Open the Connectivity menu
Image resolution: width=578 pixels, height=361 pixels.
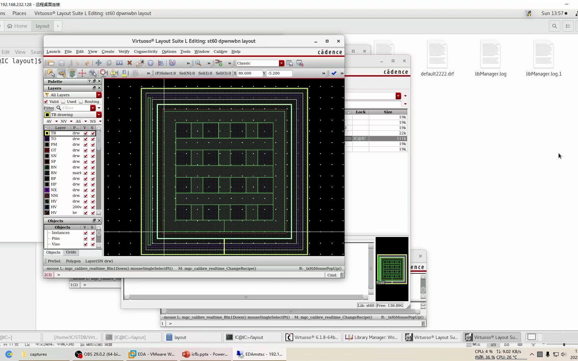click(146, 51)
